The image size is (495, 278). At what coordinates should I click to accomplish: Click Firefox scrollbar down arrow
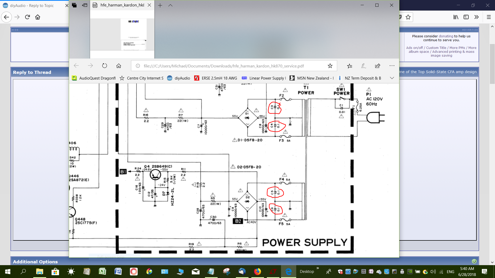click(x=492, y=263)
